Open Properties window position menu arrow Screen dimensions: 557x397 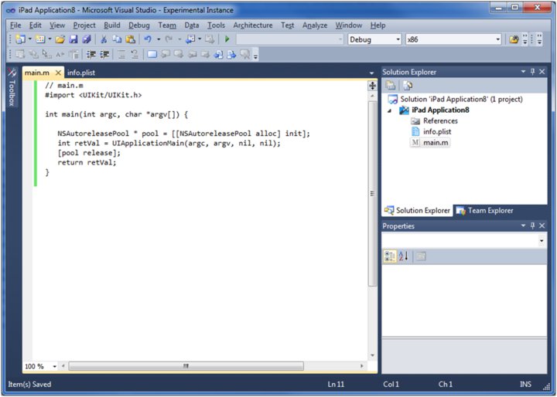coord(523,226)
